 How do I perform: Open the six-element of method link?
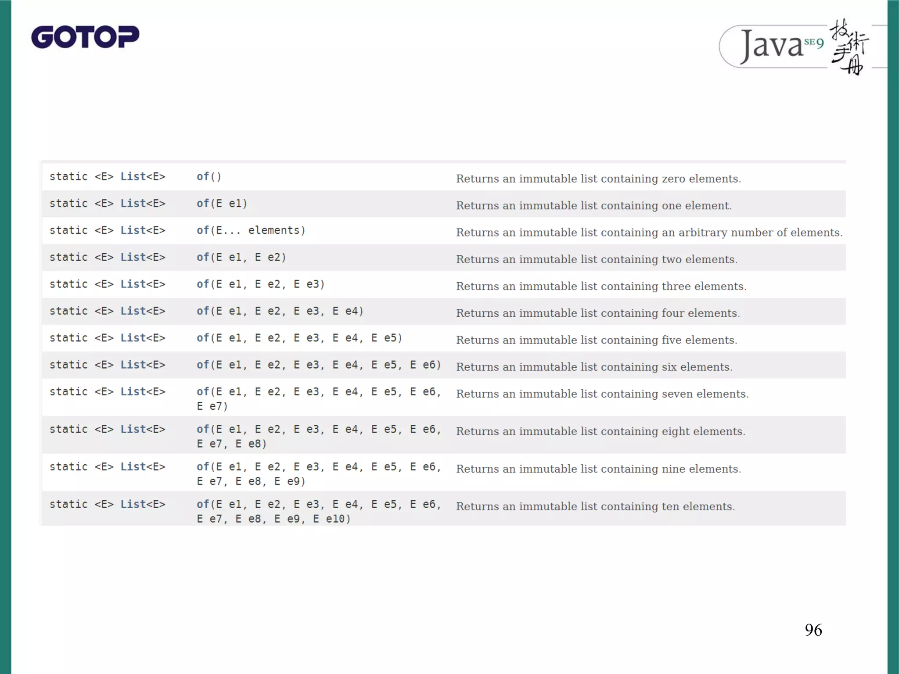tap(203, 365)
